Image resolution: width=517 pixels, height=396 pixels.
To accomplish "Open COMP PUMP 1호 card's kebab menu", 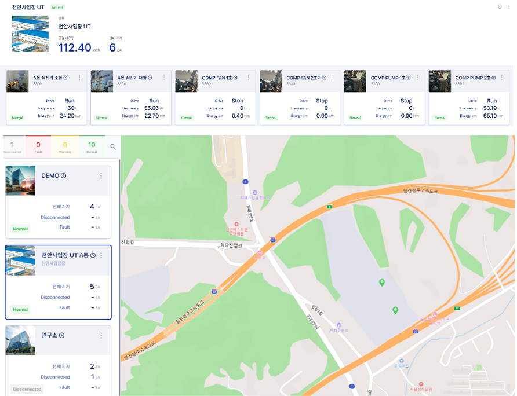I will pyautogui.click(x=417, y=78).
